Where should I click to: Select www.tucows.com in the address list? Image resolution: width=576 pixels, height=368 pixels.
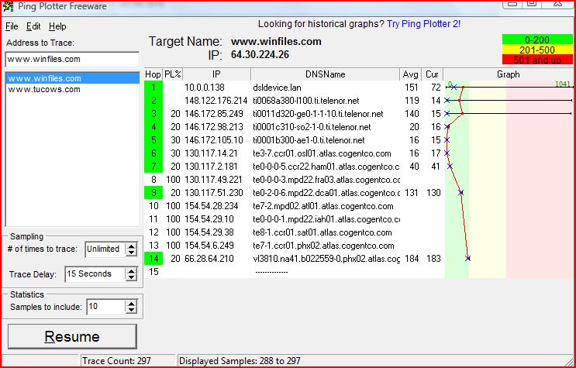tap(44, 89)
